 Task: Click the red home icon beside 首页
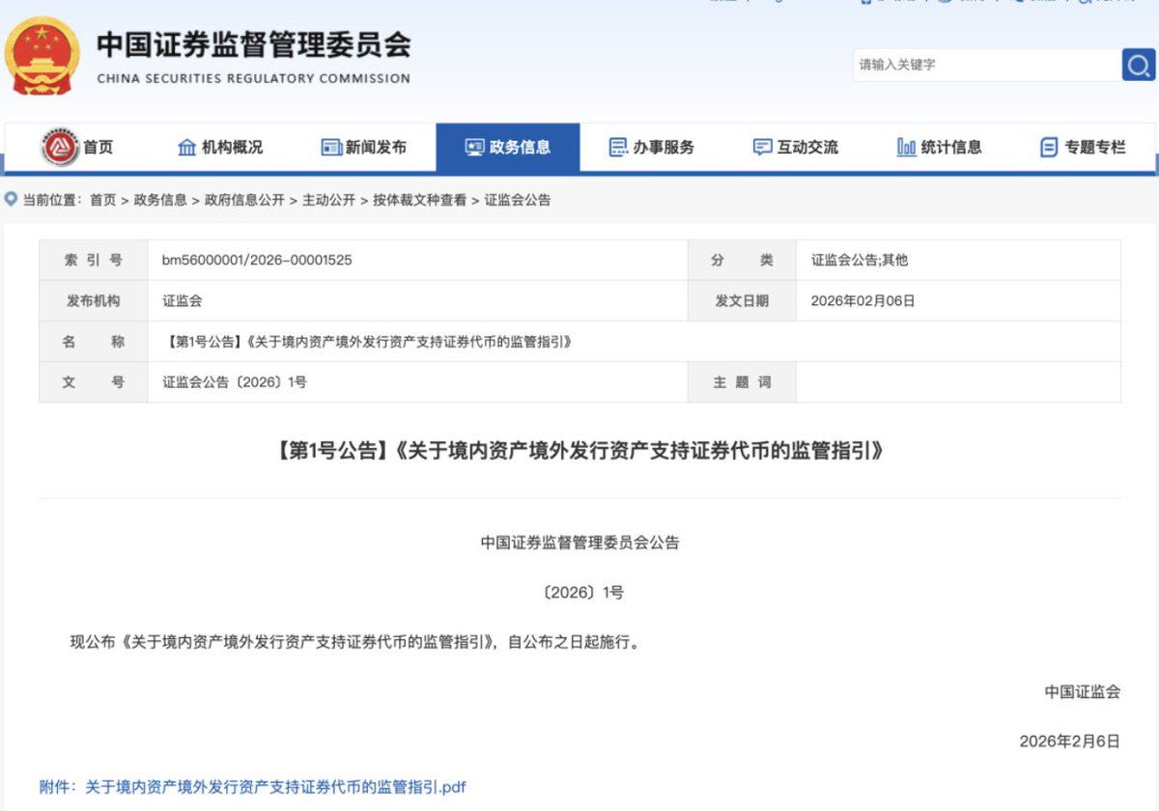60,148
